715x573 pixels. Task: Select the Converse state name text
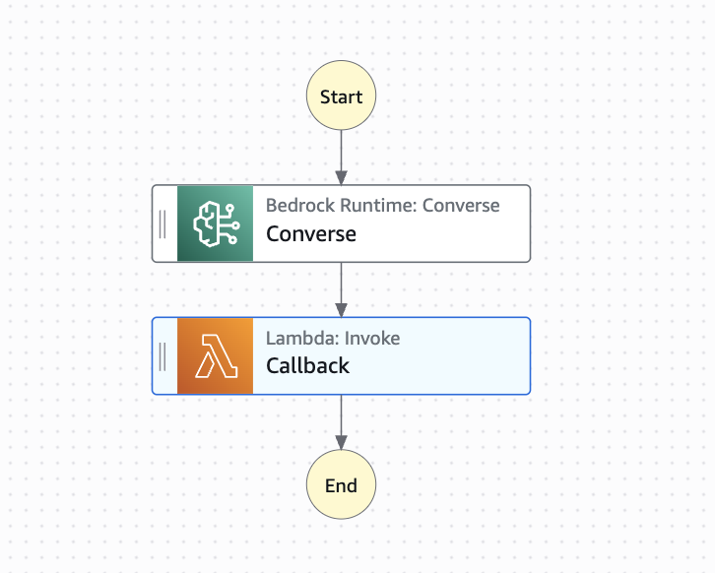pyautogui.click(x=311, y=234)
